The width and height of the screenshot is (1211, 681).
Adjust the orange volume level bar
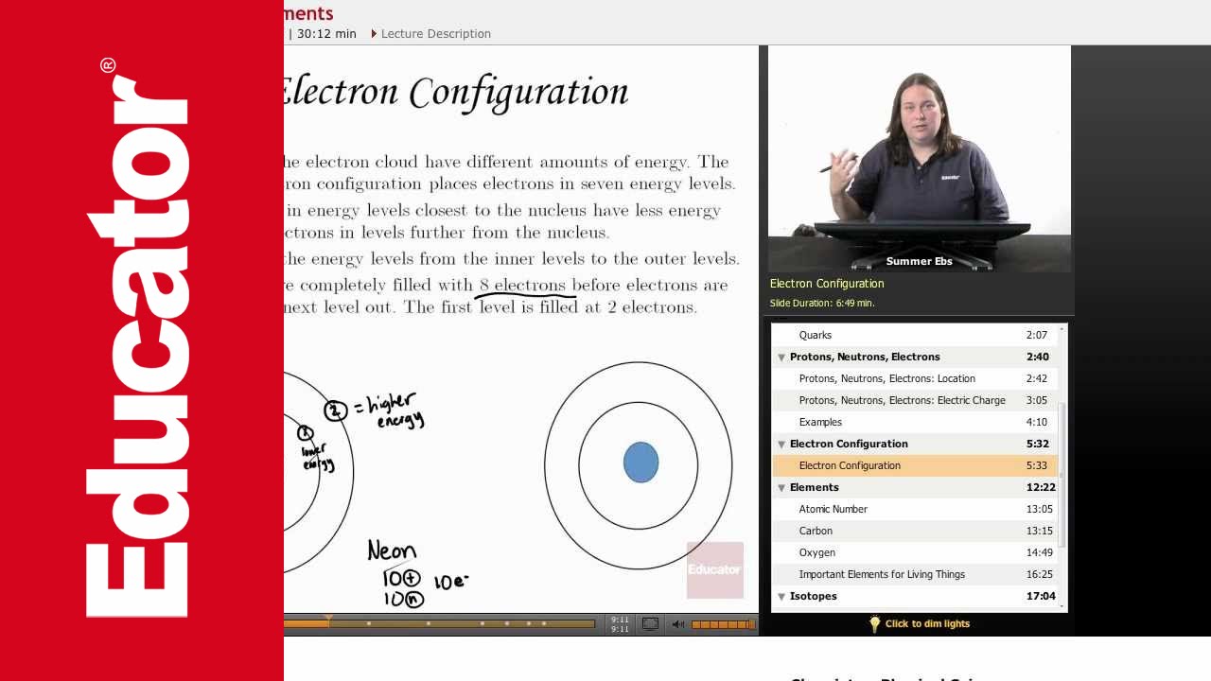pyautogui.click(x=723, y=624)
